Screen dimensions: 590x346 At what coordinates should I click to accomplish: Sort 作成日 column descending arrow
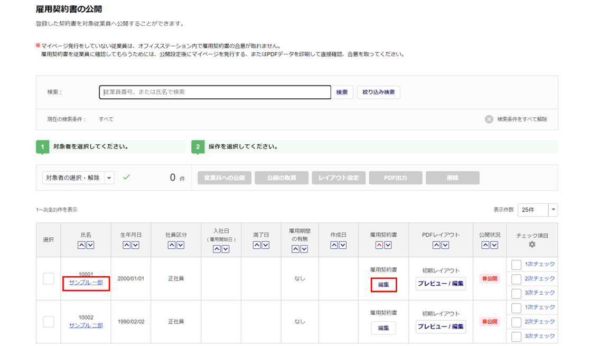pos(343,245)
